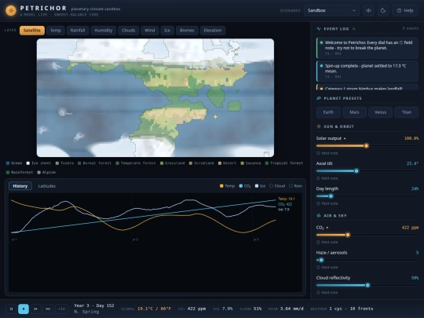The height and width of the screenshot is (318, 424).
Task: Click the Ocean legend swatch
Action: [x=8, y=163]
